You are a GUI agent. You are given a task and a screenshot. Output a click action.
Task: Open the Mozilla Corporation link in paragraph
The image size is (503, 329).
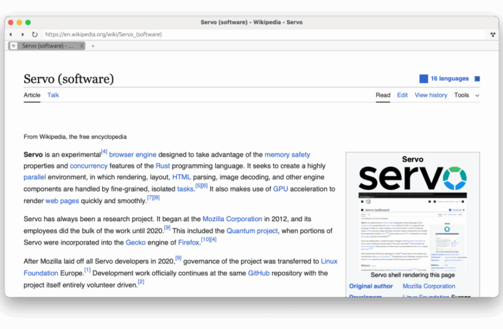pos(232,219)
